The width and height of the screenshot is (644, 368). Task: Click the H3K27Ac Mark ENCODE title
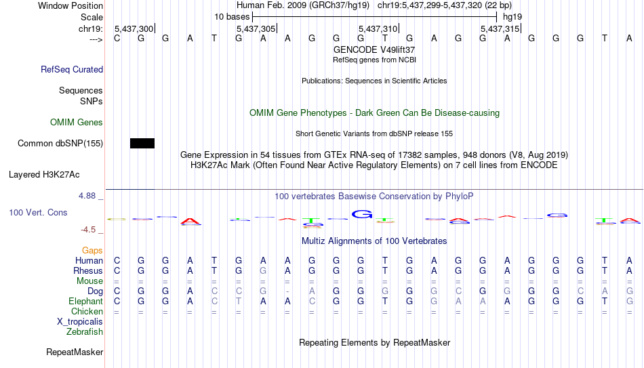click(x=374, y=165)
